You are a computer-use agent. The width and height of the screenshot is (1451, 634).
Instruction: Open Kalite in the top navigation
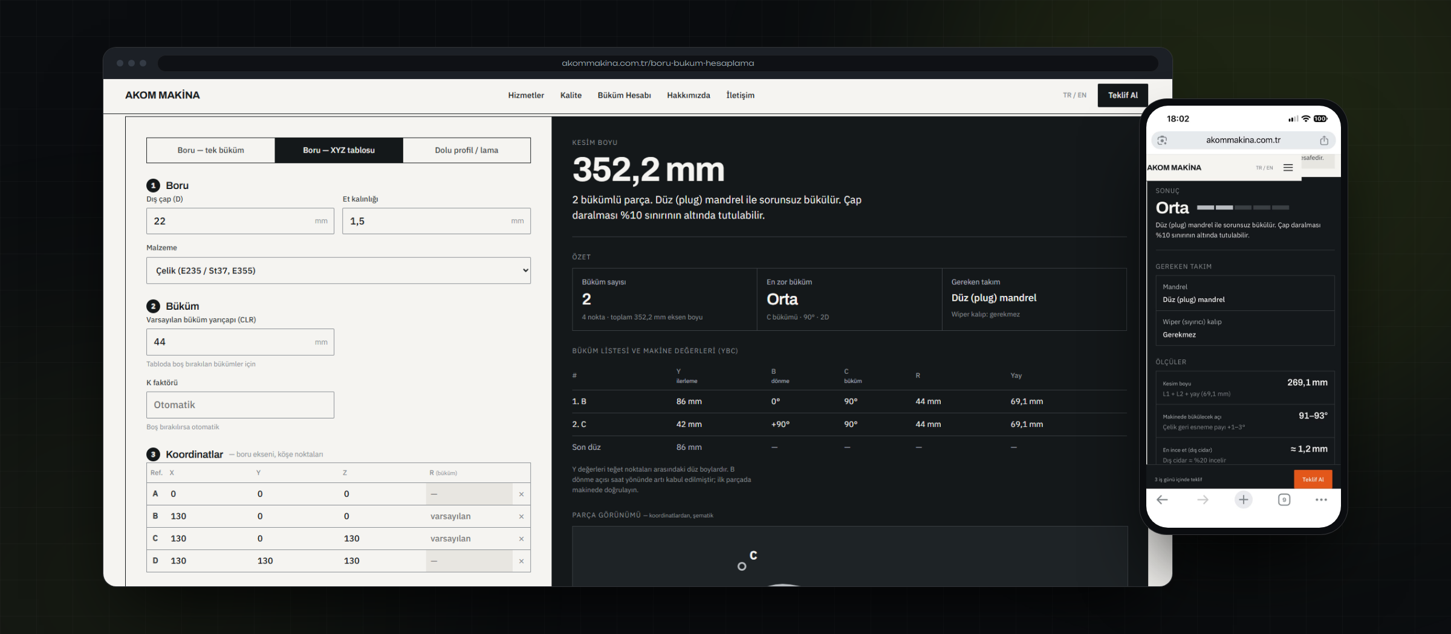click(571, 95)
